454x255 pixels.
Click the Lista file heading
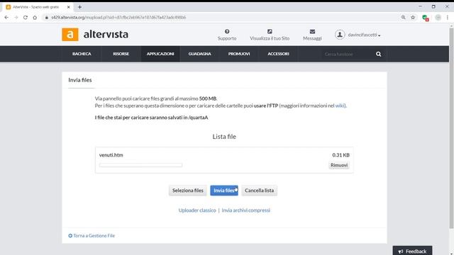[224, 137]
